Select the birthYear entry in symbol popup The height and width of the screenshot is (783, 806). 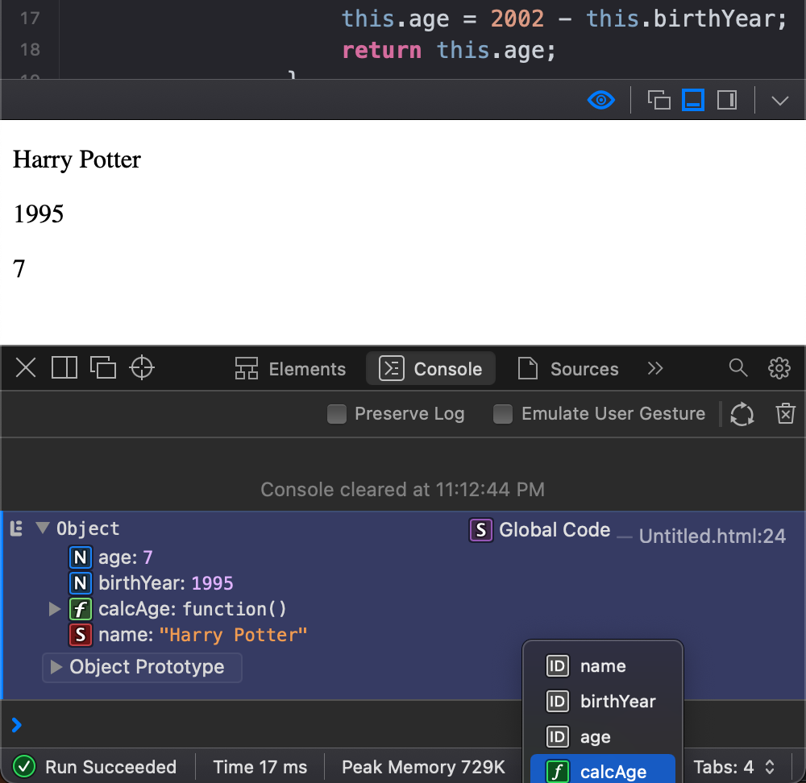(602, 702)
